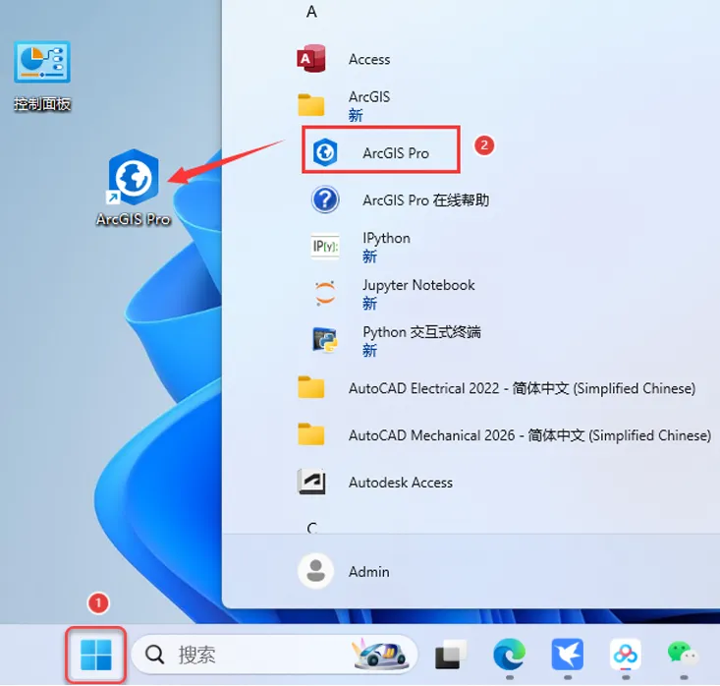Image resolution: width=720 pixels, height=686 pixels.
Task: Click the search magnifier icon in taskbar
Action: 155,655
